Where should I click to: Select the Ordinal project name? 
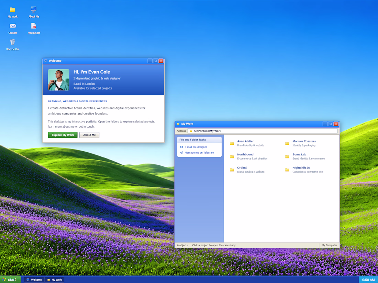(x=242, y=168)
